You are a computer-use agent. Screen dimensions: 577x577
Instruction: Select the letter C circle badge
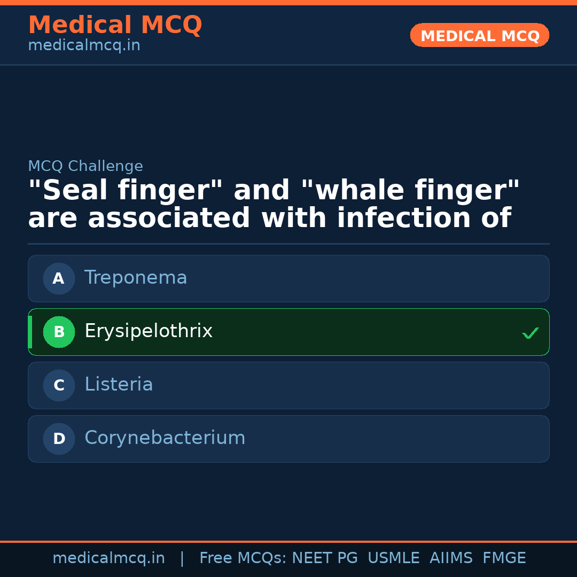tap(59, 385)
